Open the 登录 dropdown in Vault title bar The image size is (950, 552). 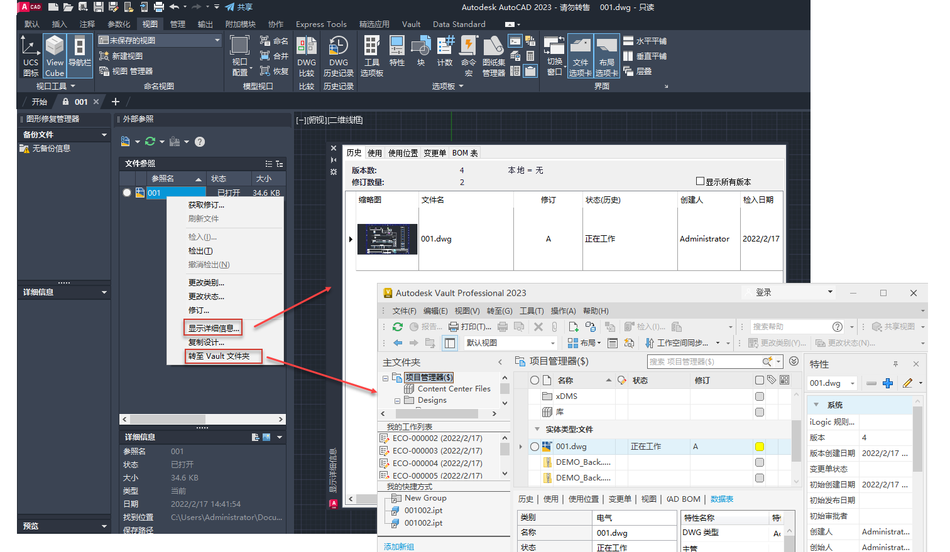pyautogui.click(x=789, y=292)
